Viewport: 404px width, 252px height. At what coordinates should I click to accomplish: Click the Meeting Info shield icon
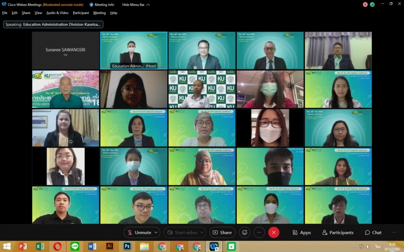pyautogui.click(x=91, y=5)
